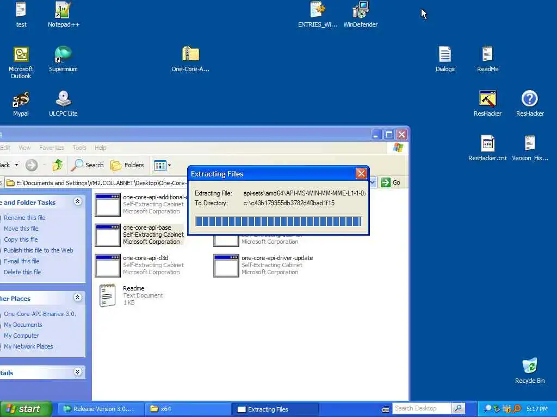Toggle the Folders pane in Explorer

click(x=127, y=165)
